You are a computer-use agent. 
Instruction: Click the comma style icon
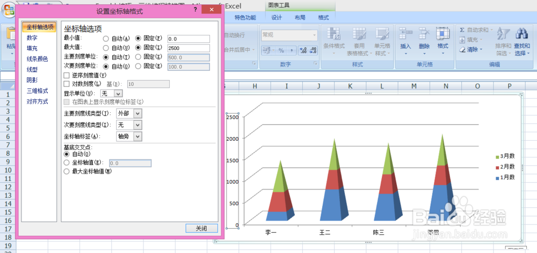pos(291,50)
